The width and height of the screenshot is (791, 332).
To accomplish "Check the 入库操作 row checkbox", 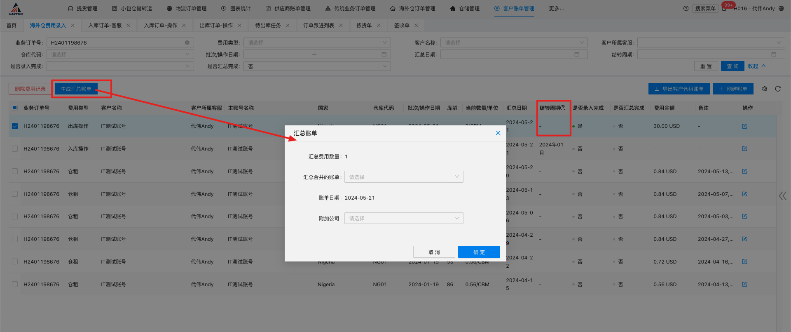I will tap(15, 149).
